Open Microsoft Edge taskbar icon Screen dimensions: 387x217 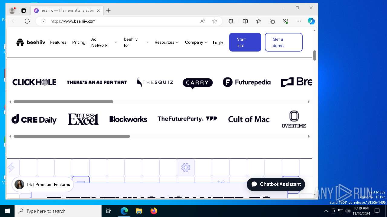(124, 211)
